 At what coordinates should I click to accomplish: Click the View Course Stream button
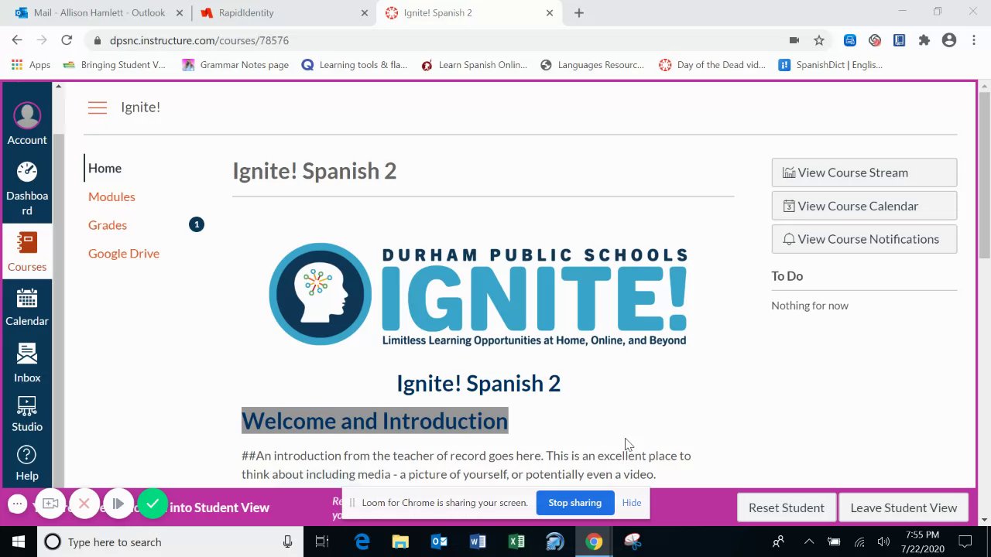pos(864,173)
